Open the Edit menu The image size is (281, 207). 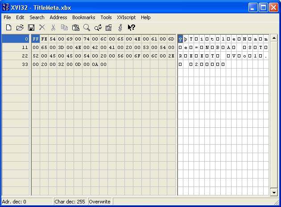[20, 17]
